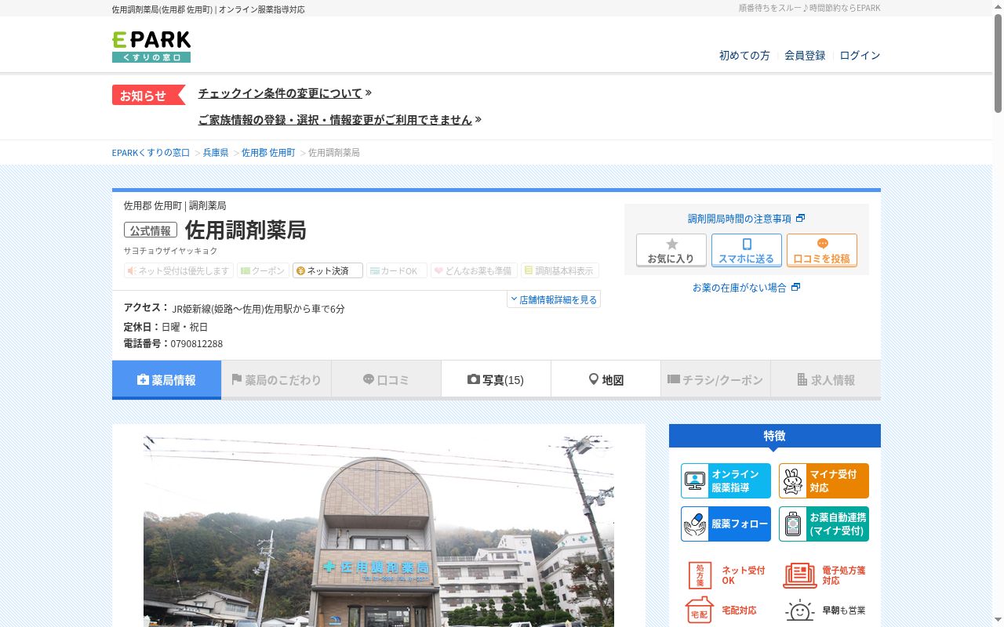Click the カードOK tag

tap(397, 270)
